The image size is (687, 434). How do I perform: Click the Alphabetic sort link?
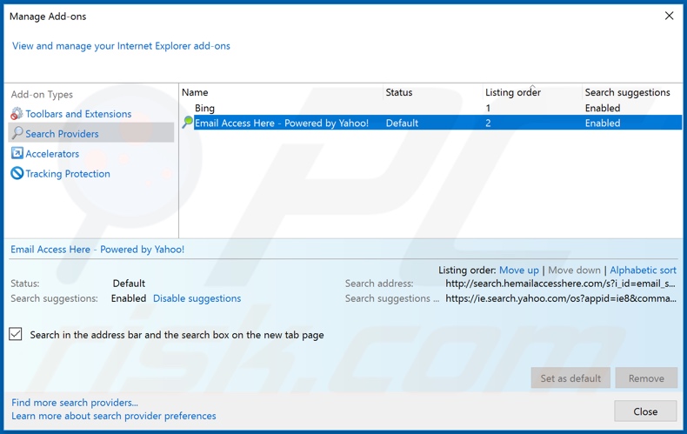643,270
